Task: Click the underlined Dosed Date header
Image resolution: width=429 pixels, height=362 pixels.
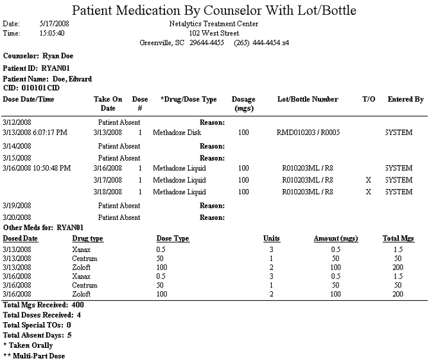Action: 21,239
